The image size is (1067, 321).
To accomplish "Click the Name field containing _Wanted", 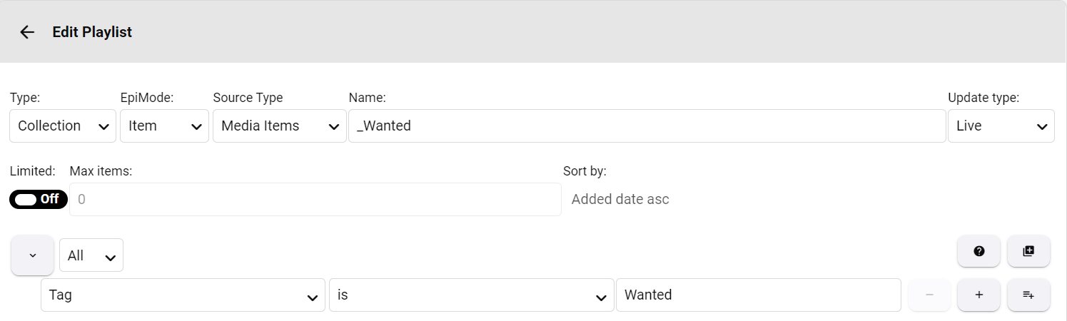I will tap(647, 126).
